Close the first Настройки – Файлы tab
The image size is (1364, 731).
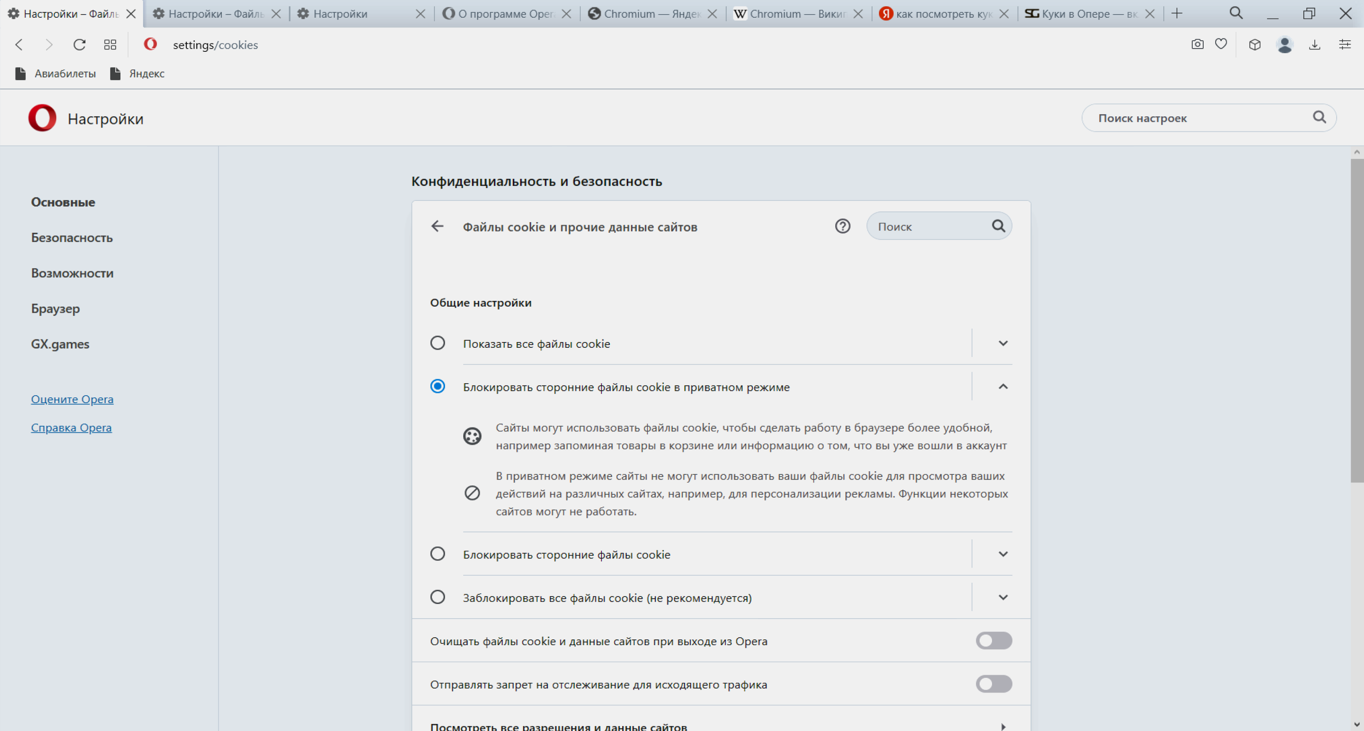[131, 14]
